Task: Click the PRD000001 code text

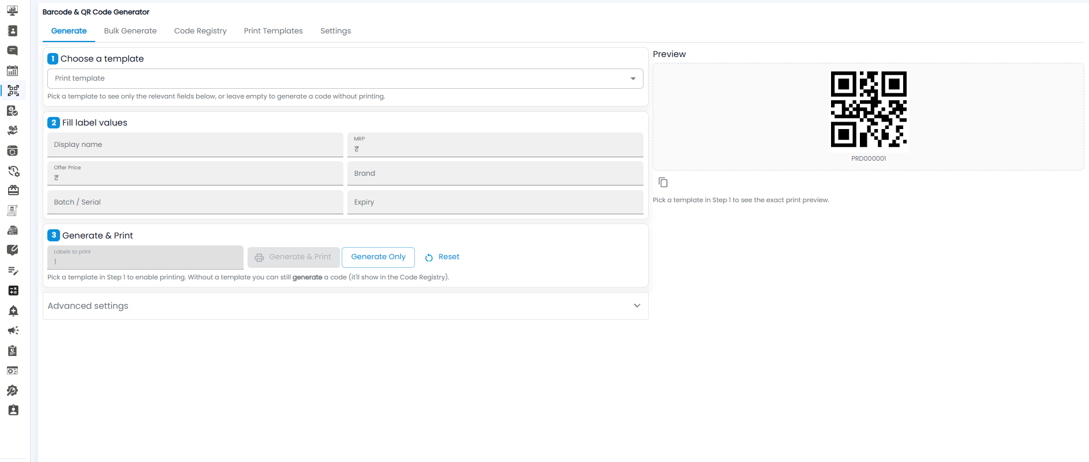Action: pyautogui.click(x=869, y=158)
